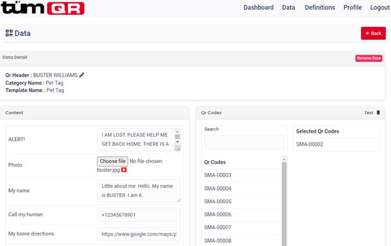
Task: Click Choose file for Photo
Action: coord(113,161)
